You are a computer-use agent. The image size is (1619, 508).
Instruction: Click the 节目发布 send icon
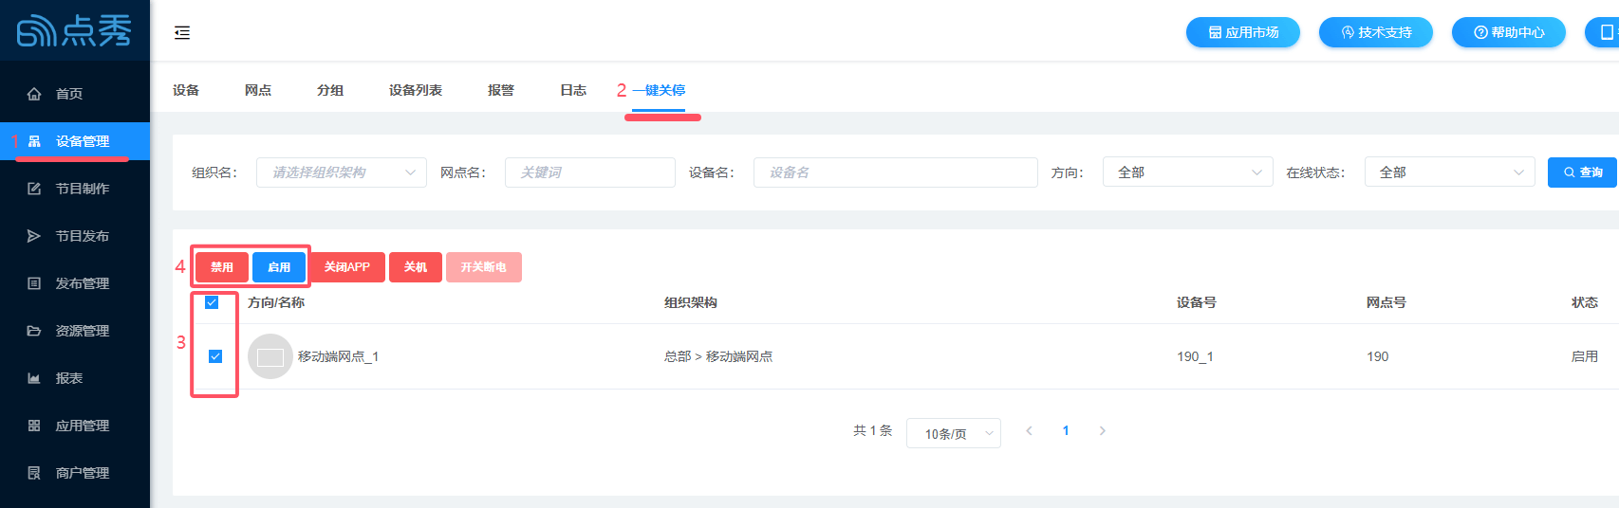tap(34, 236)
